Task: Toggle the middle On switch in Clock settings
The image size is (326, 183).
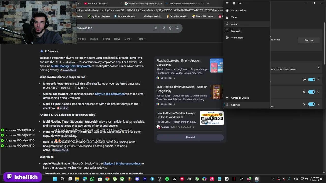Action: pyautogui.click(x=311, y=92)
